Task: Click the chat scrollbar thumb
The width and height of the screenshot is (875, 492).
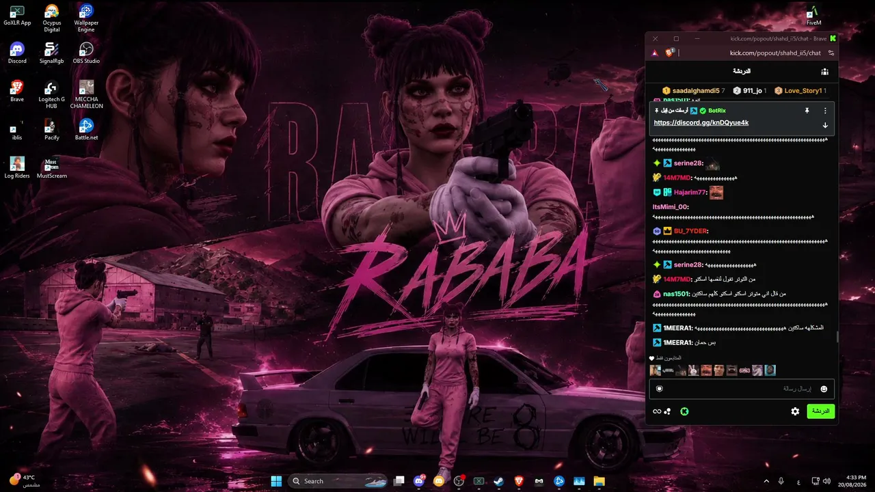Action: point(838,337)
